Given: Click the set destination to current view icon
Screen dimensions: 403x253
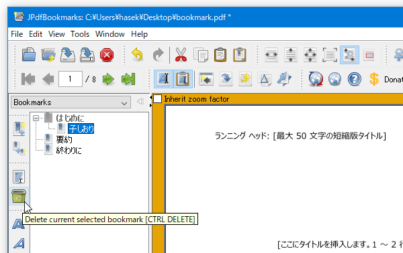Looking at the screenshot, I should coord(206,79).
